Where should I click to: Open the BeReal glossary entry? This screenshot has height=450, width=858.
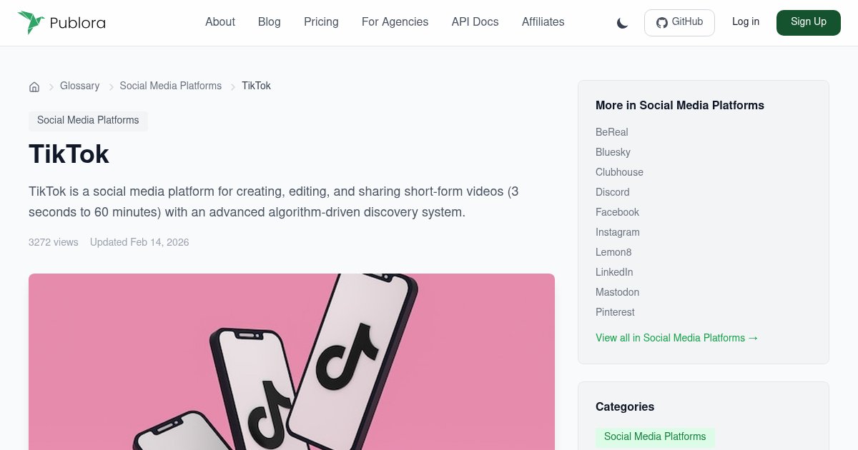pos(612,132)
